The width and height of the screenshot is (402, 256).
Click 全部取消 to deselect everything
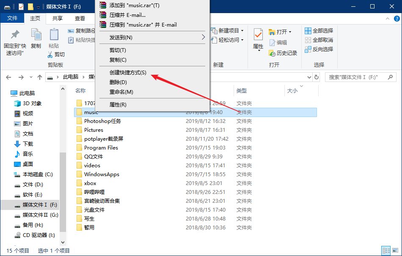click(322, 41)
